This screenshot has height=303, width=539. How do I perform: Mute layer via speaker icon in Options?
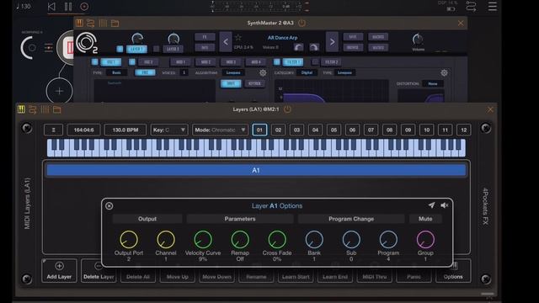coord(444,205)
